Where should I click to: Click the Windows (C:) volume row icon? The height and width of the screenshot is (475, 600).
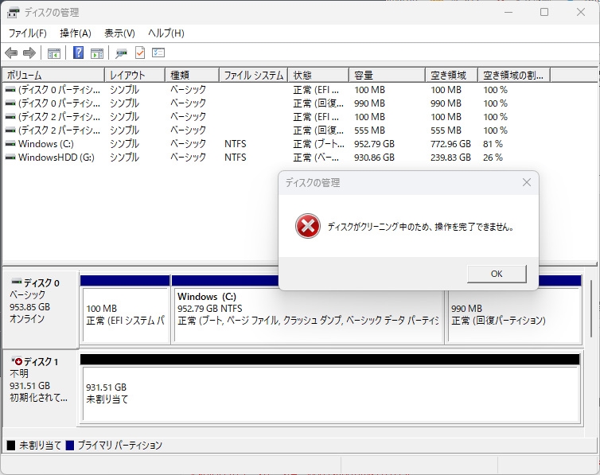point(10,144)
